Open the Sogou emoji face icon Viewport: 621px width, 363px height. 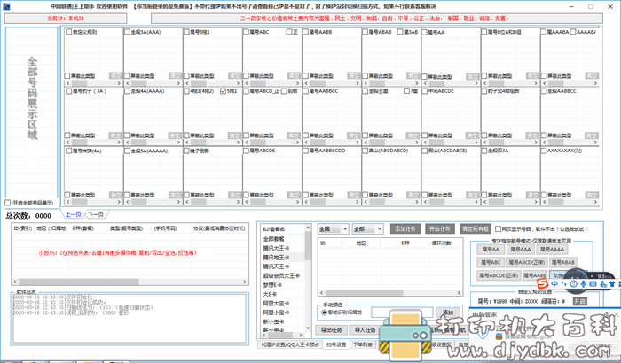pyautogui.click(x=574, y=284)
